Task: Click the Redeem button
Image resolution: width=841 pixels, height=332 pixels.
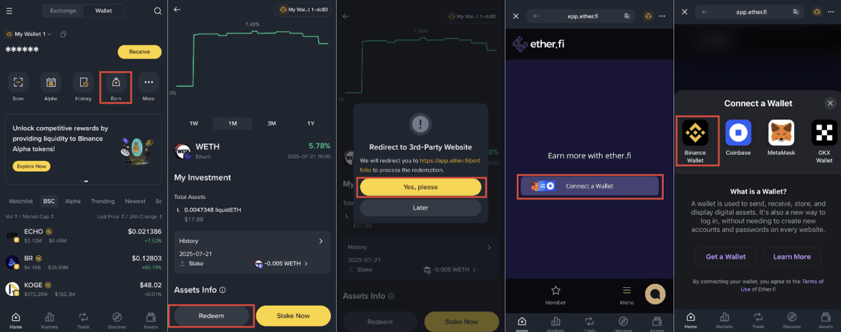Action: point(211,316)
